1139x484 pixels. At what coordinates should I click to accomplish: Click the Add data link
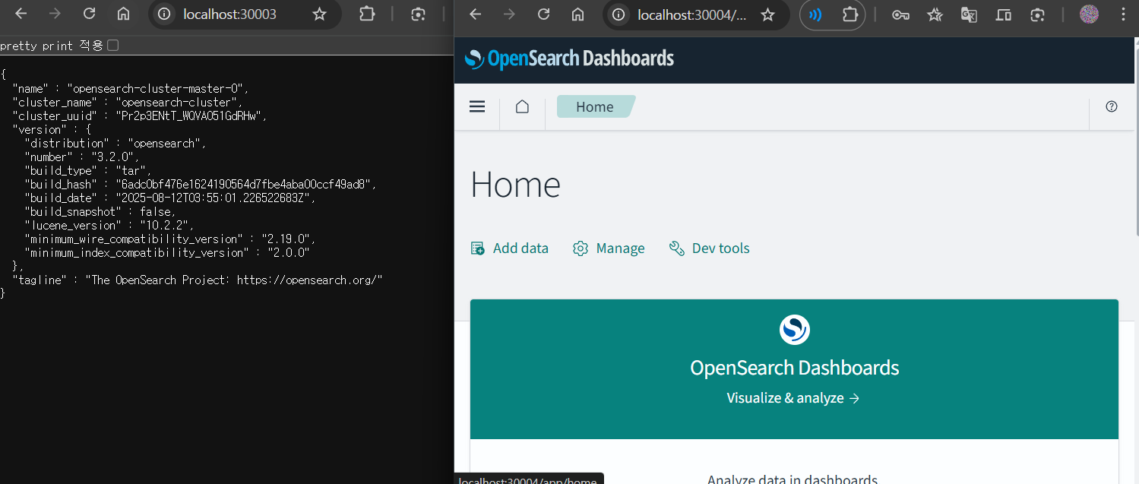click(510, 248)
